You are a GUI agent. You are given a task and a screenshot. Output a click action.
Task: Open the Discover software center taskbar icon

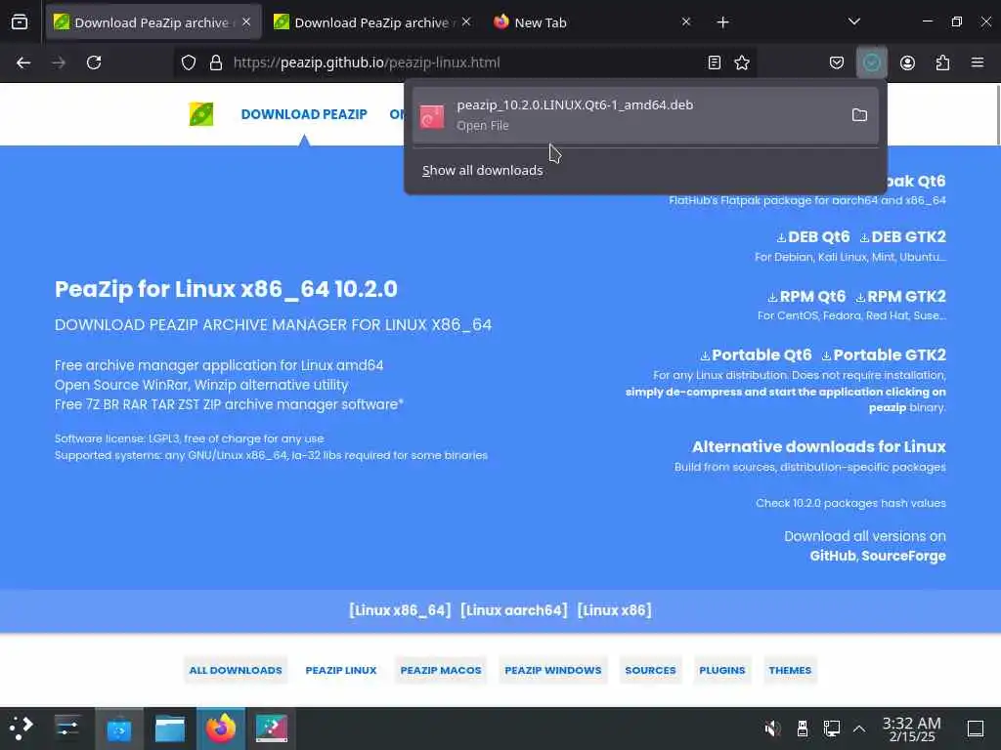(x=118, y=729)
